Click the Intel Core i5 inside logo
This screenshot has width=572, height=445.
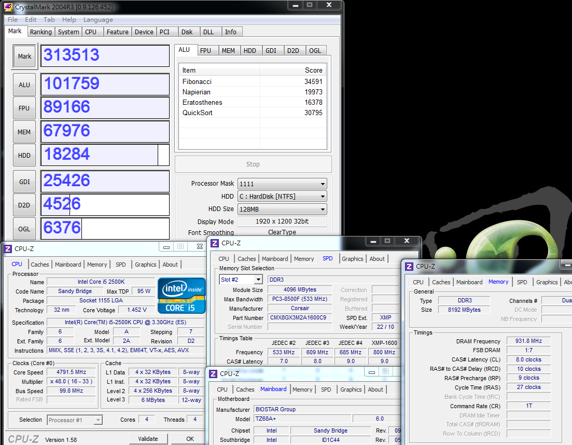point(182,296)
